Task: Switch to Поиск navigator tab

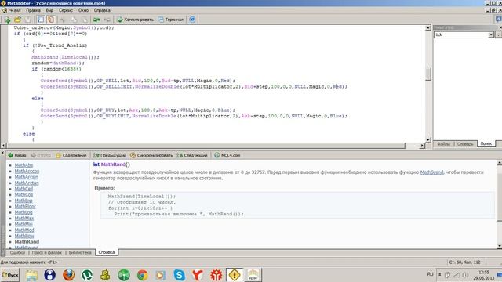Action: coord(486,144)
